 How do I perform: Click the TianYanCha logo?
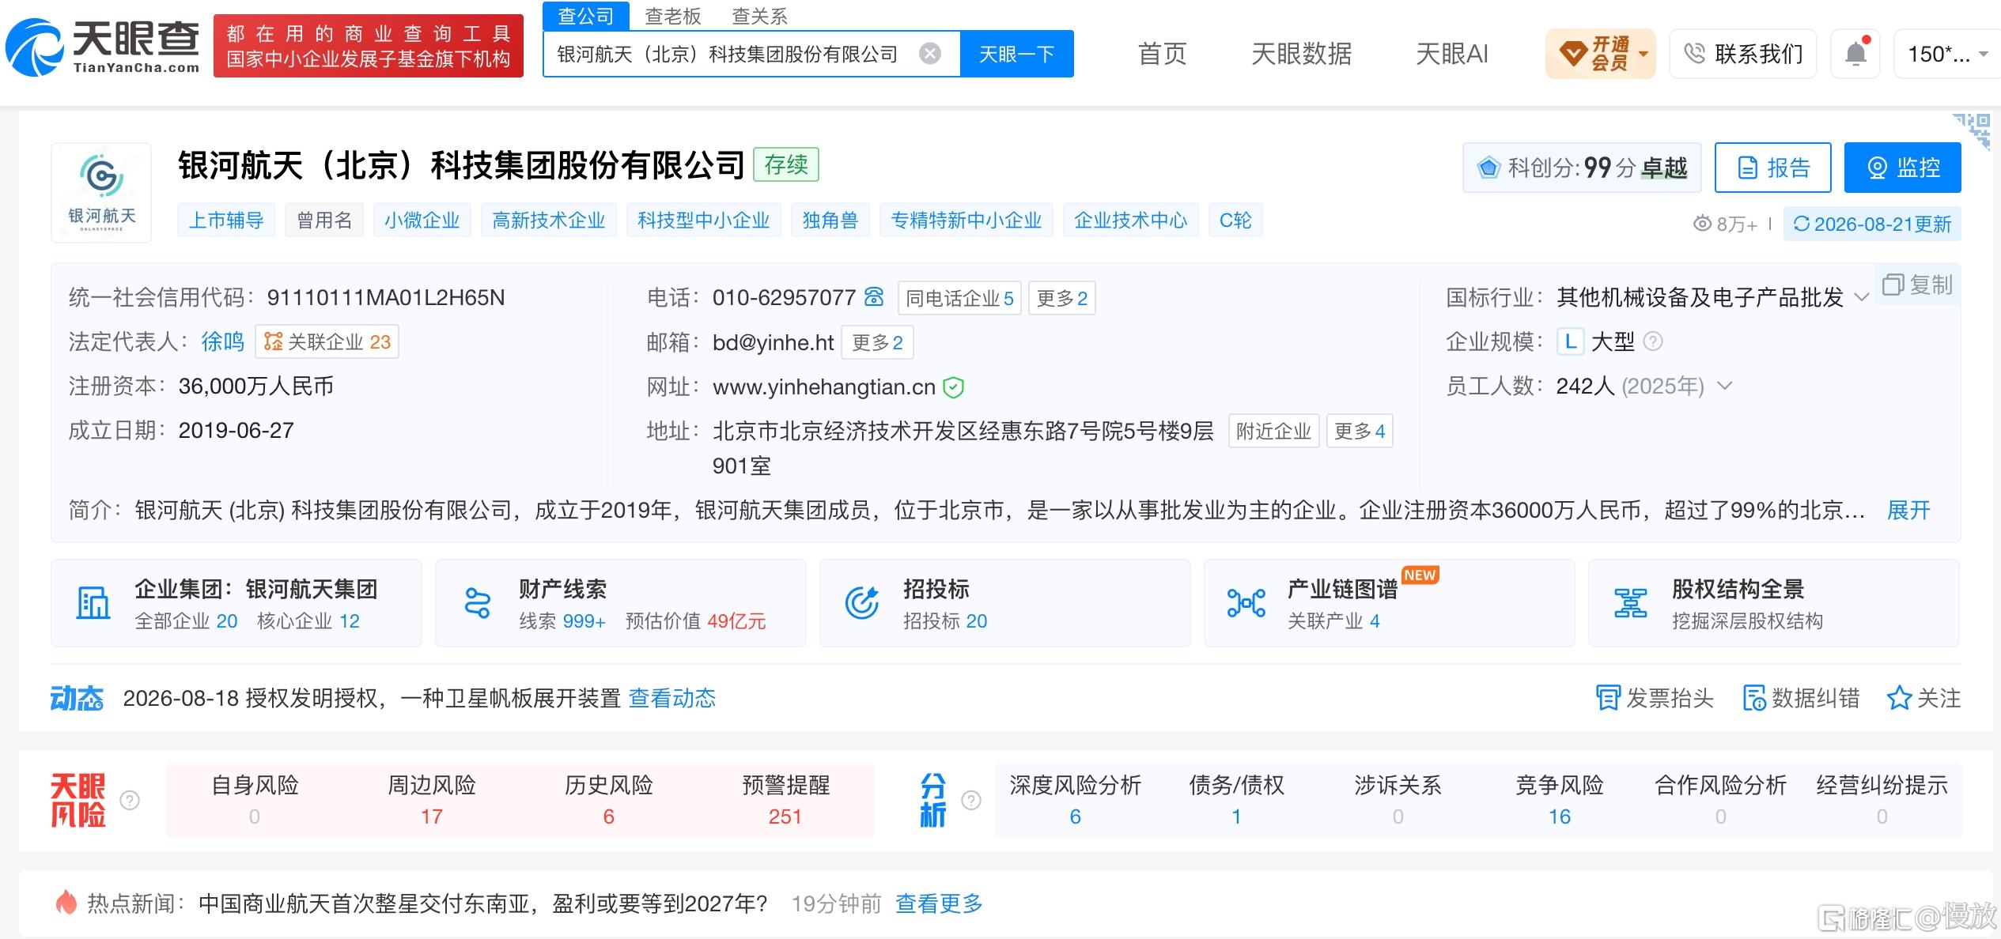click(x=103, y=47)
